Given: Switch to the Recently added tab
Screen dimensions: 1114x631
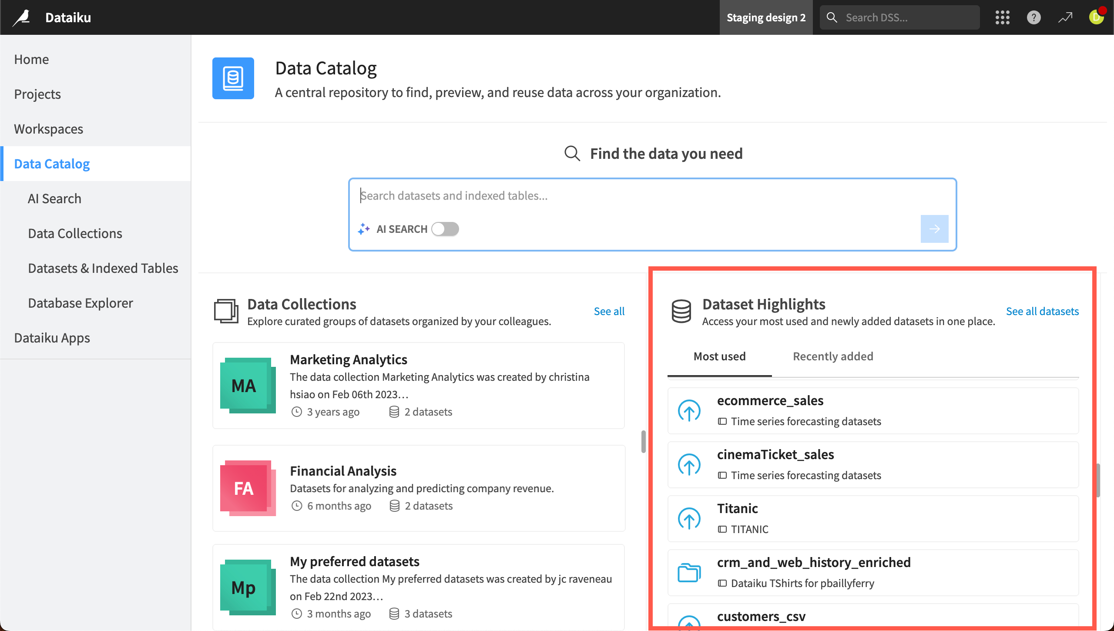Looking at the screenshot, I should [832, 356].
